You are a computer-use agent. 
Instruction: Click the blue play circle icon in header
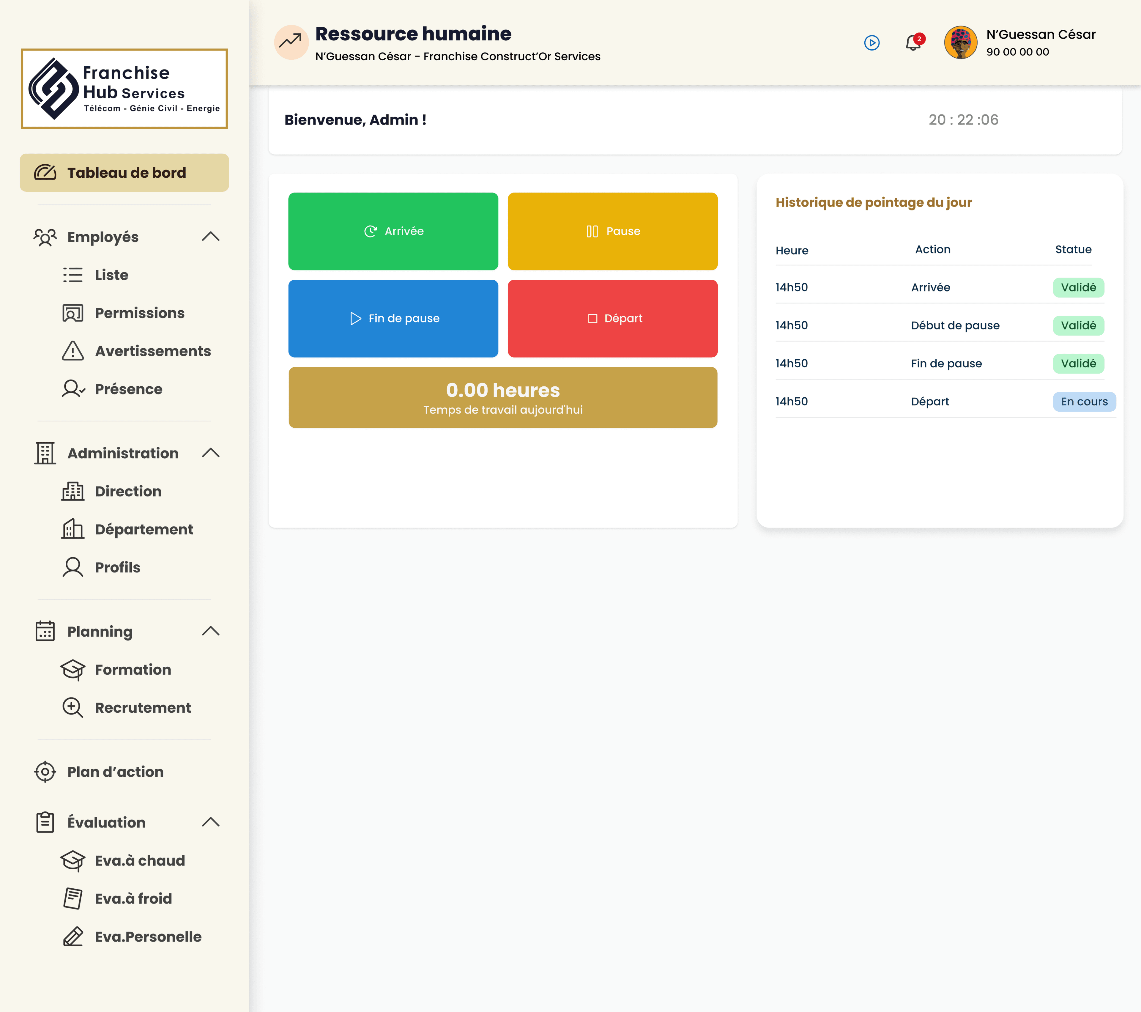click(x=871, y=43)
